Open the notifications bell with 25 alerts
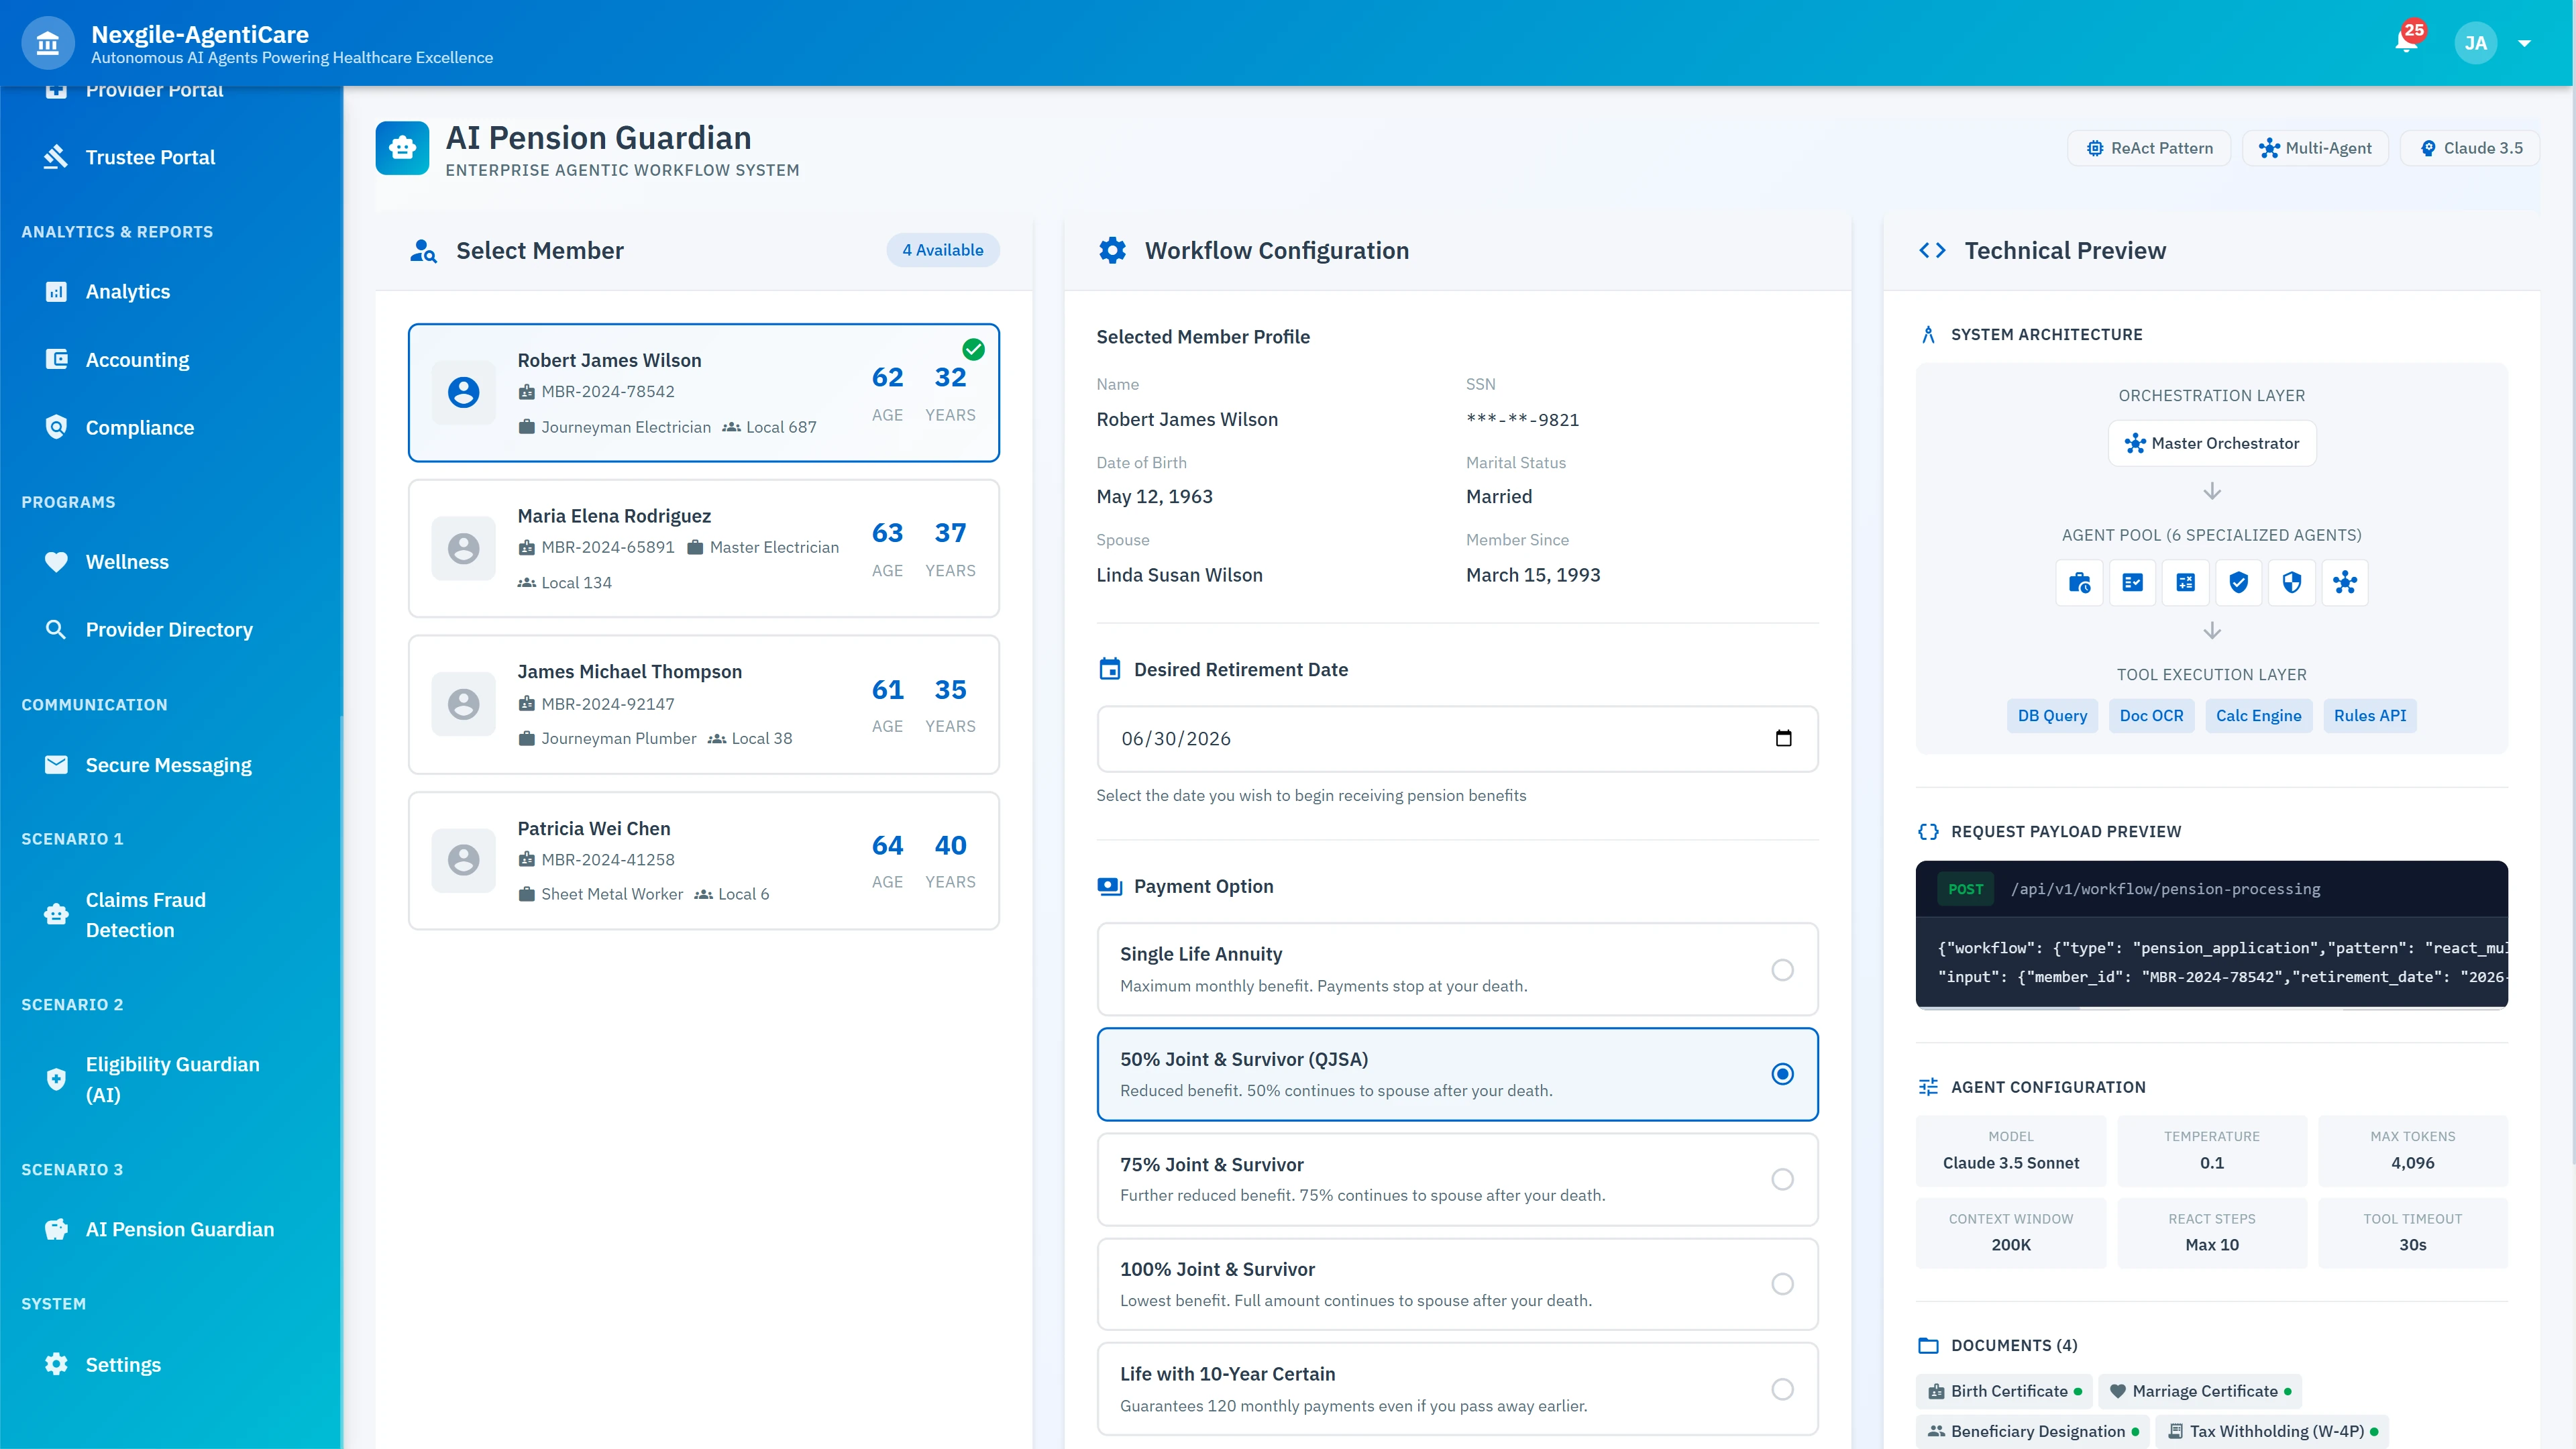Image resolution: width=2576 pixels, height=1449 pixels. pos(2406,42)
